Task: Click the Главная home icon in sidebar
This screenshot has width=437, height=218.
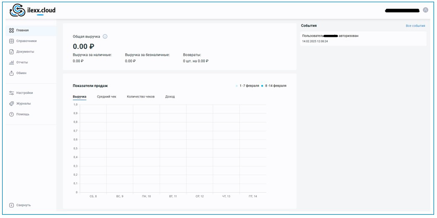Action: tap(12, 31)
